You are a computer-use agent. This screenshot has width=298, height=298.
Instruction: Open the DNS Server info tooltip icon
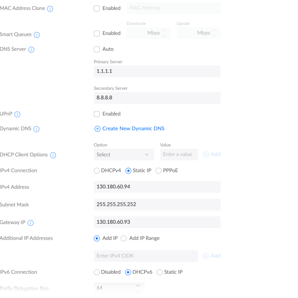31,50
